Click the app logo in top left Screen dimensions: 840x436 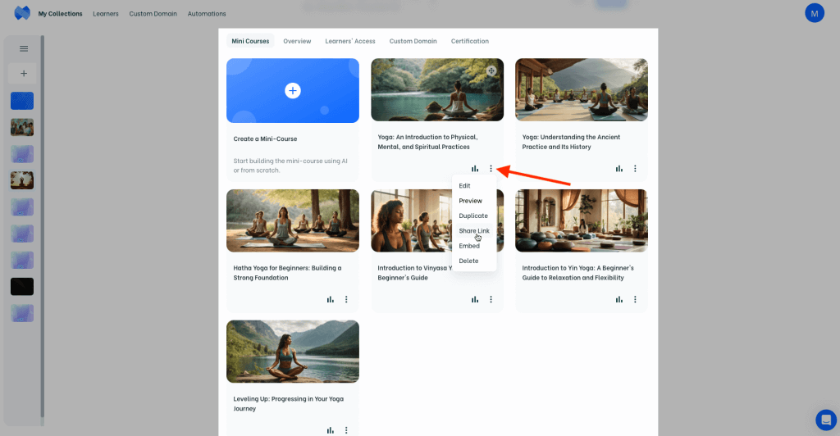coord(22,13)
